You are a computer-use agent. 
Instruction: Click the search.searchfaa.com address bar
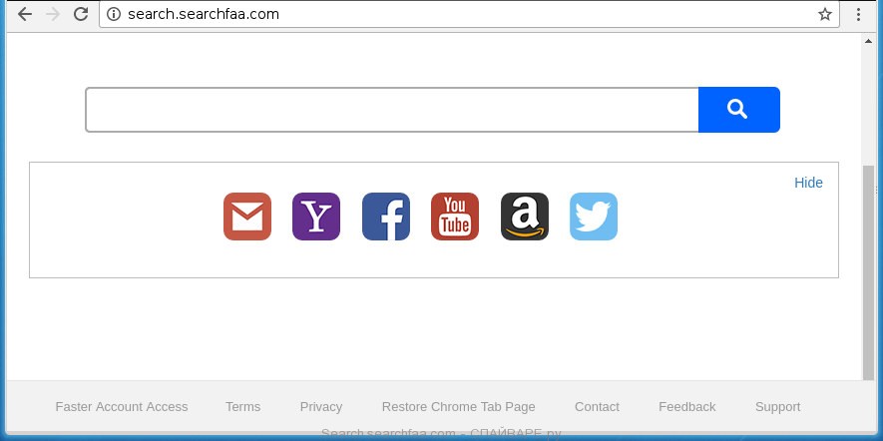[x=469, y=14]
